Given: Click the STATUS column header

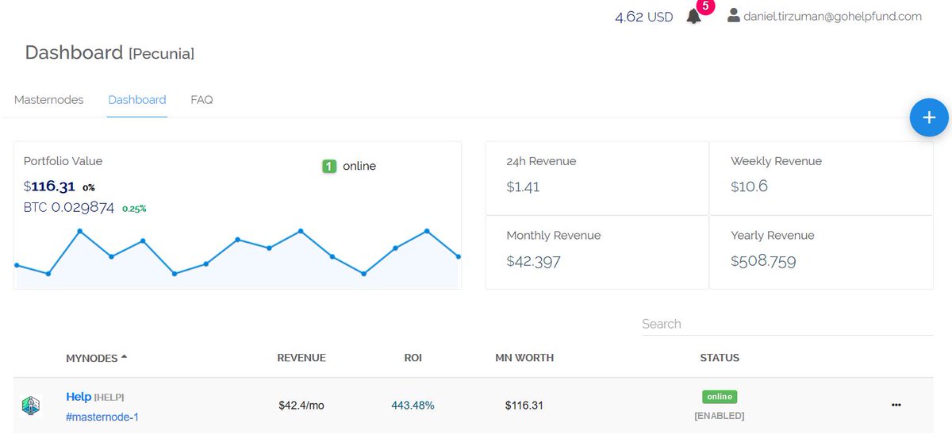Looking at the screenshot, I should [720, 358].
